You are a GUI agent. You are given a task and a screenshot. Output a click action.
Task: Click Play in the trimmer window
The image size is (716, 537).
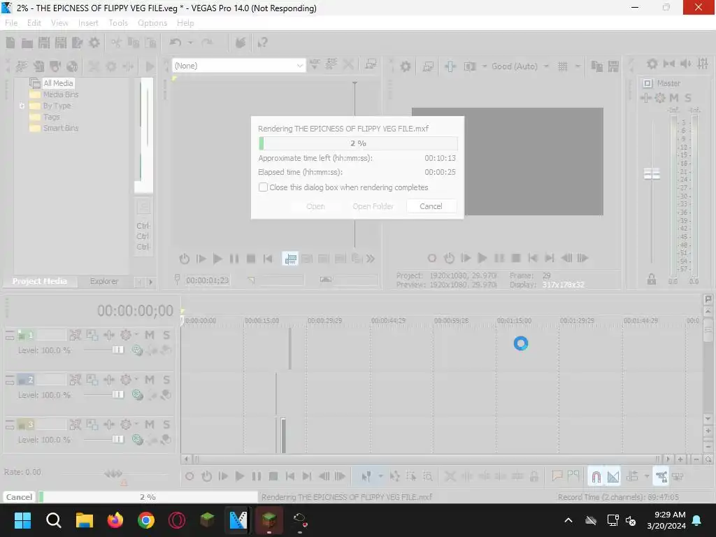click(217, 259)
